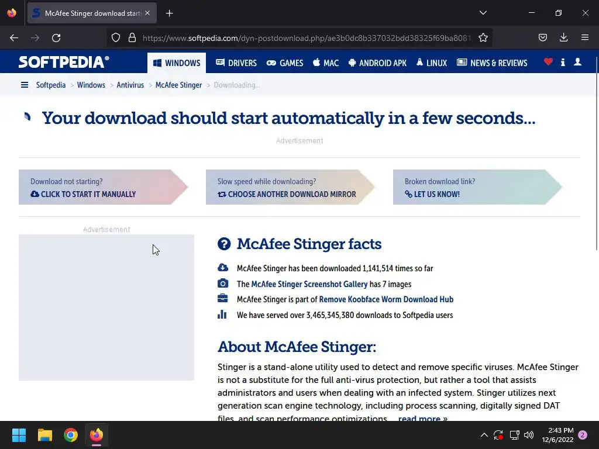This screenshot has height=449, width=599.
Task: Click the Softpedia logo
Action: point(64,62)
